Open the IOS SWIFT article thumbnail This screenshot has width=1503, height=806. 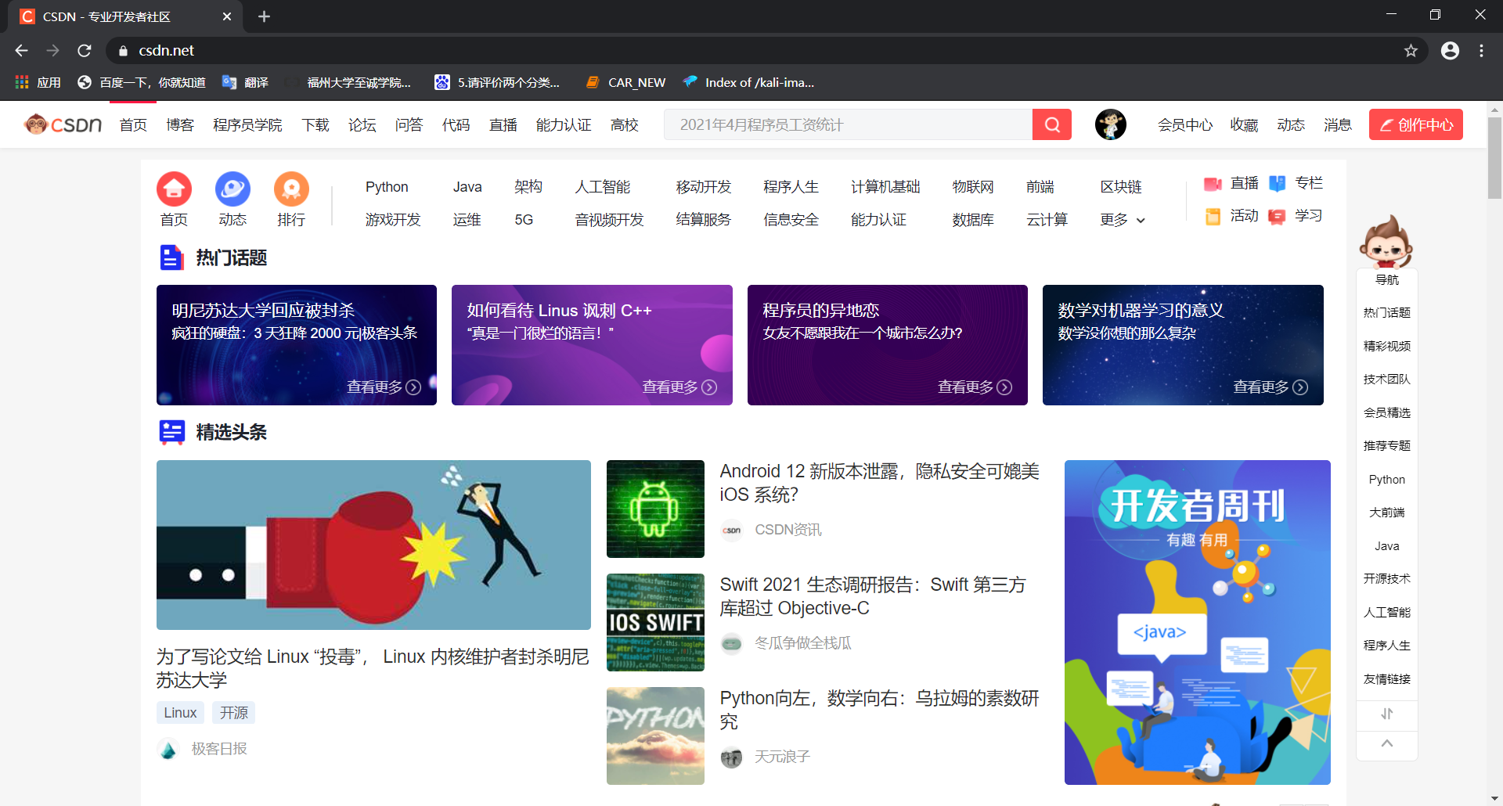[x=655, y=622]
